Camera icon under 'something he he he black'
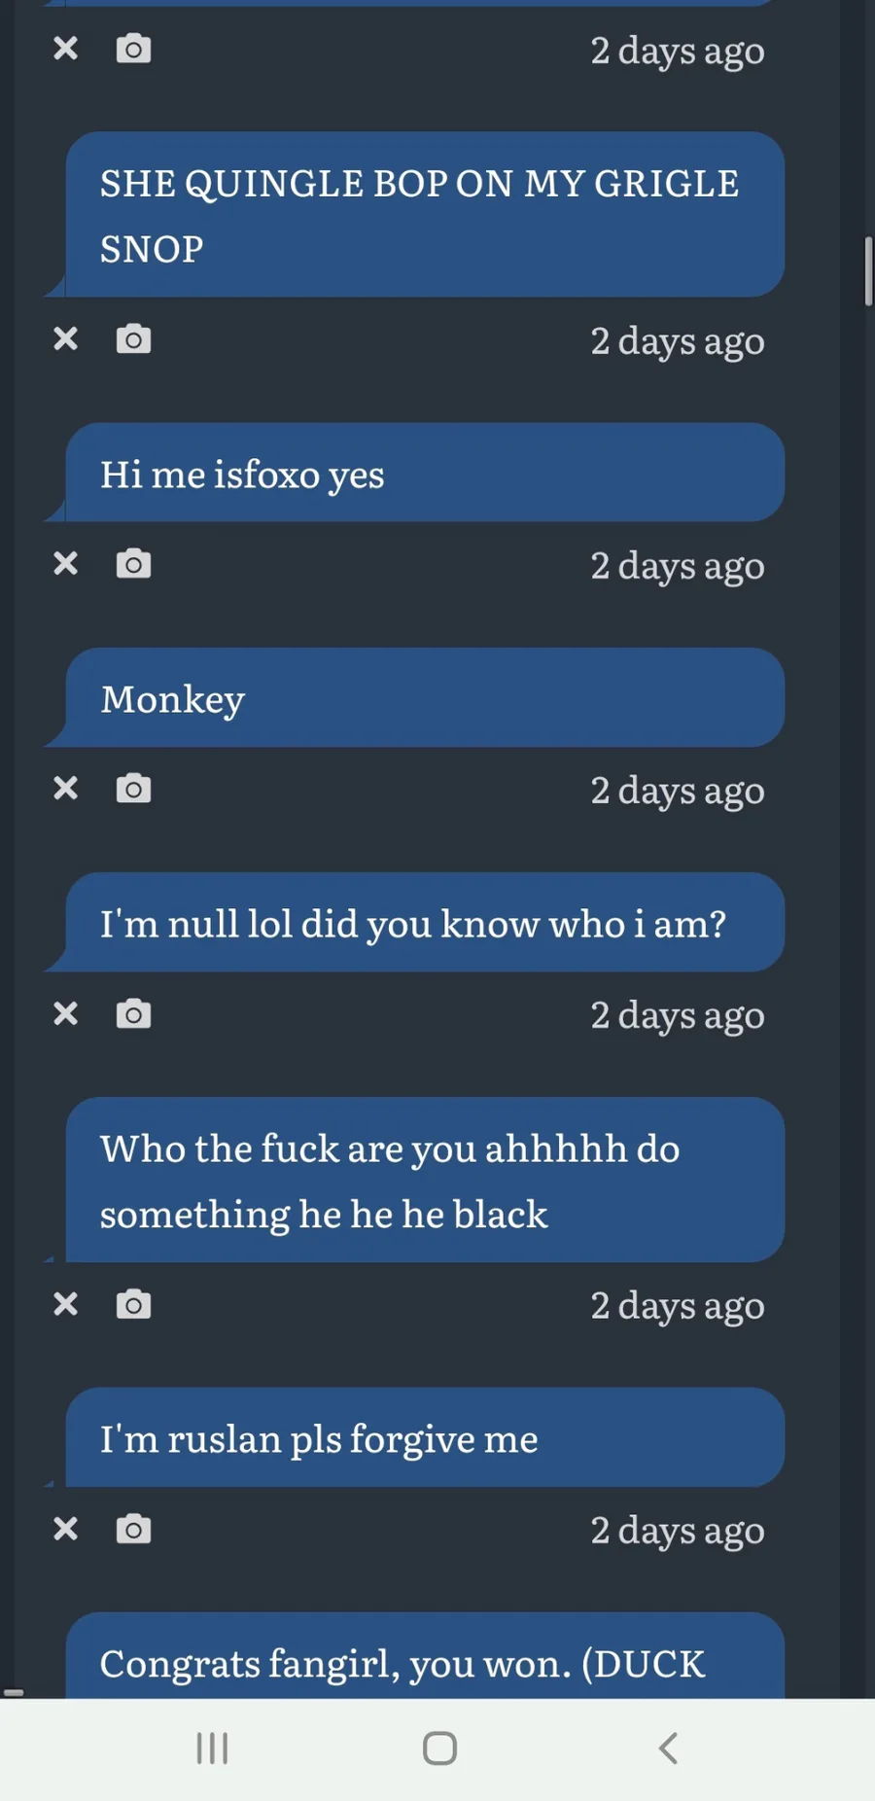875x1801 pixels. (133, 1303)
